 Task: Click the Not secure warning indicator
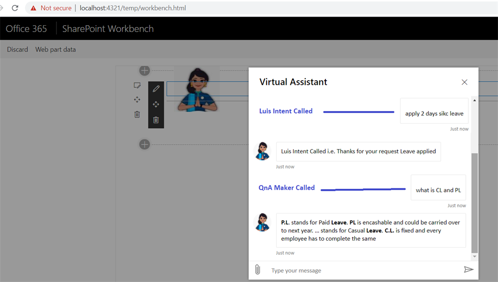coord(51,8)
